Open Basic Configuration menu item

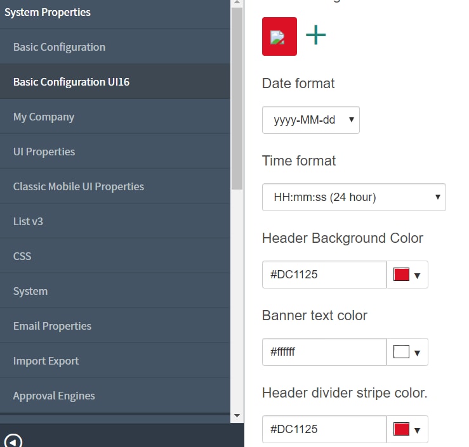pyautogui.click(x=115, y=47)
